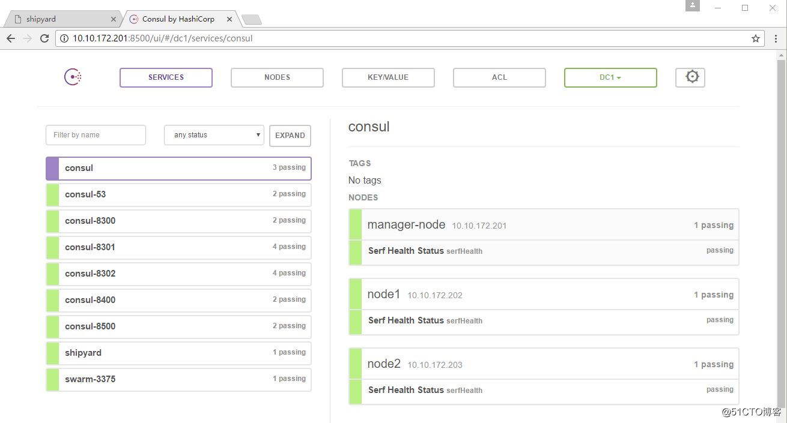Open the node1 node header
This screenshot has height=423, width=787.
(544, 295)
